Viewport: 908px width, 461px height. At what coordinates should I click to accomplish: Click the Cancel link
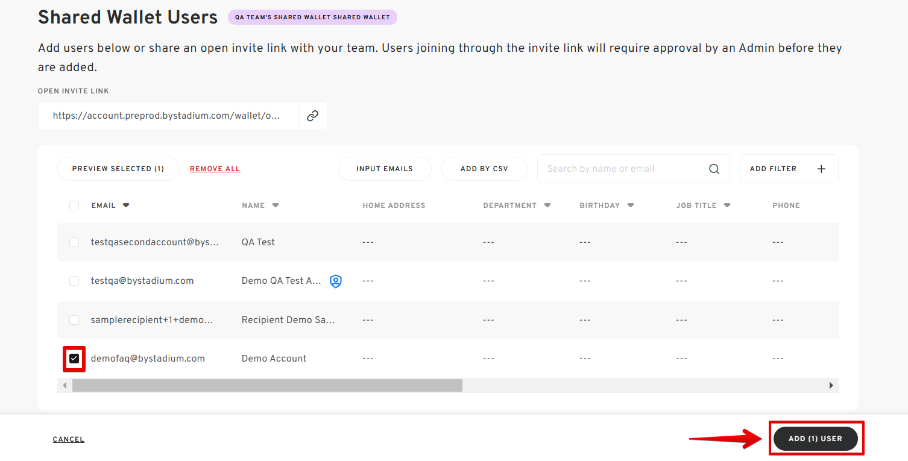[x=69, y=439]
